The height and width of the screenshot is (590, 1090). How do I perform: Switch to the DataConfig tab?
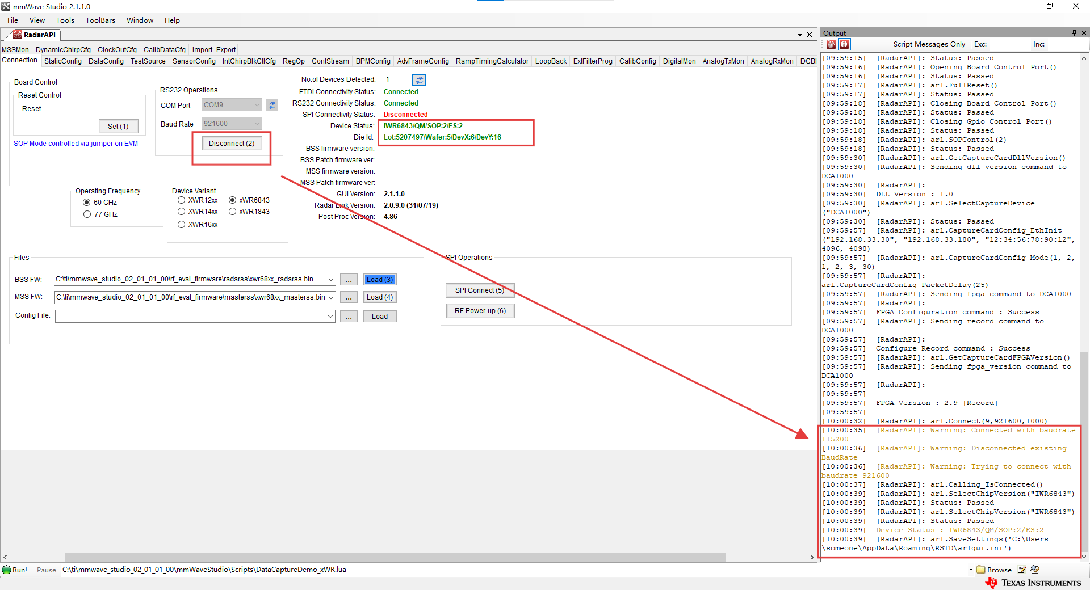tap(106, 61)
